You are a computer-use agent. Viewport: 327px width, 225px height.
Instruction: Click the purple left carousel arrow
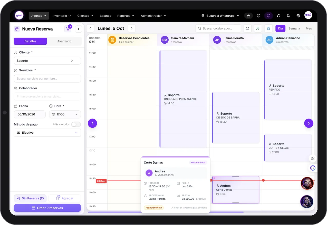[x=92, y=123]
